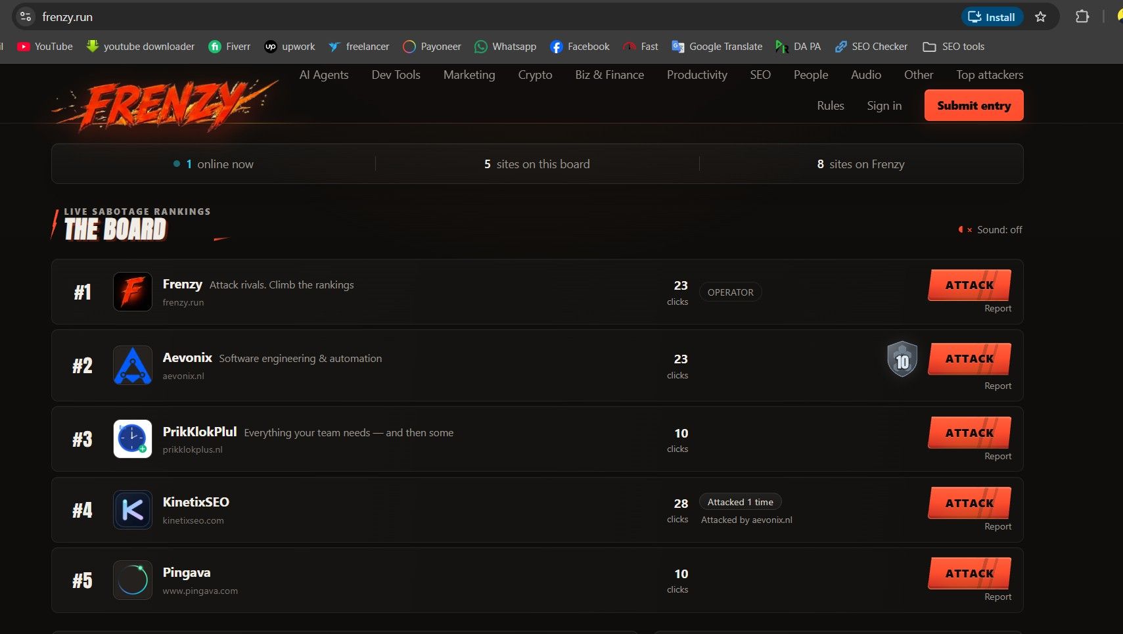Click the Submit entry button
1123x634 pixels.
pos(974,105)
